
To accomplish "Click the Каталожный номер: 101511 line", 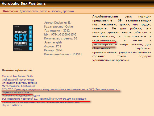I will point(63,54).
